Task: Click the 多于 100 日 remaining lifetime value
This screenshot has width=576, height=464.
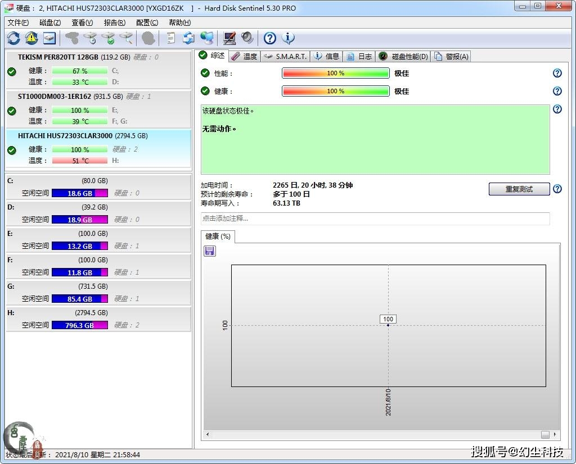Action: (291, 194)
